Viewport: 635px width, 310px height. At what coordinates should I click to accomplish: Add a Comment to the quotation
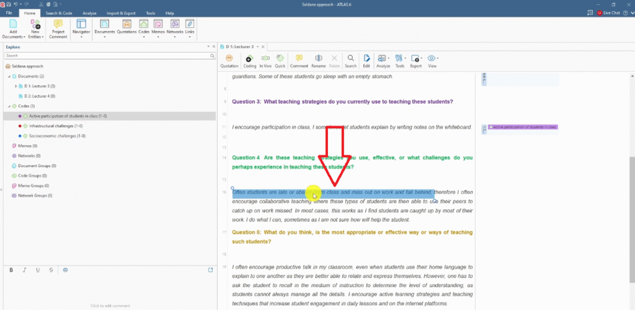pos(299,60)
